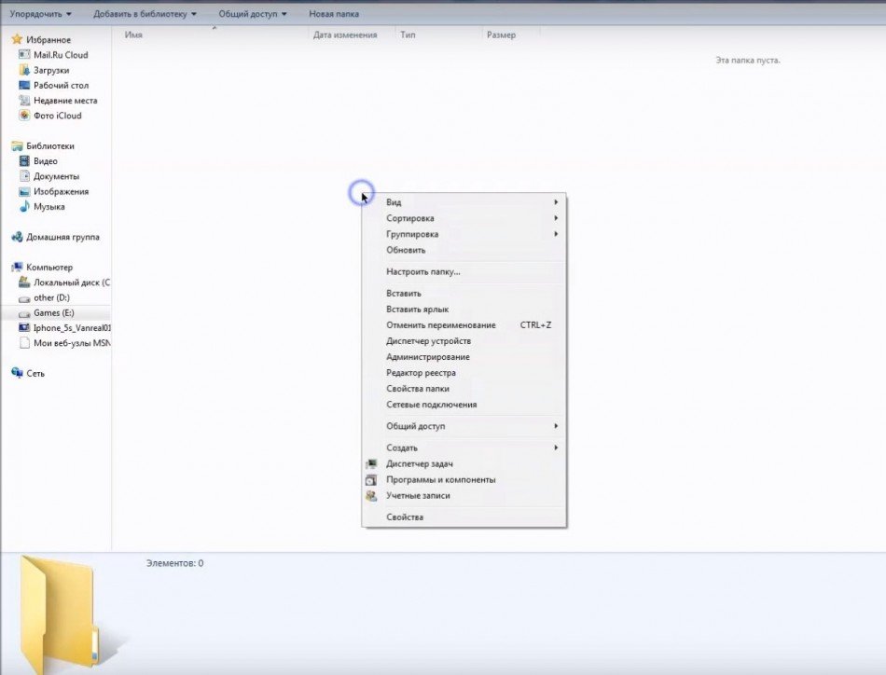Choose Редактор реестра menu entry

click(421, 373)
